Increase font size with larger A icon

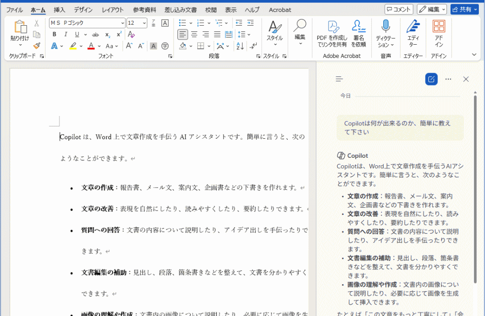pos(129,46)
